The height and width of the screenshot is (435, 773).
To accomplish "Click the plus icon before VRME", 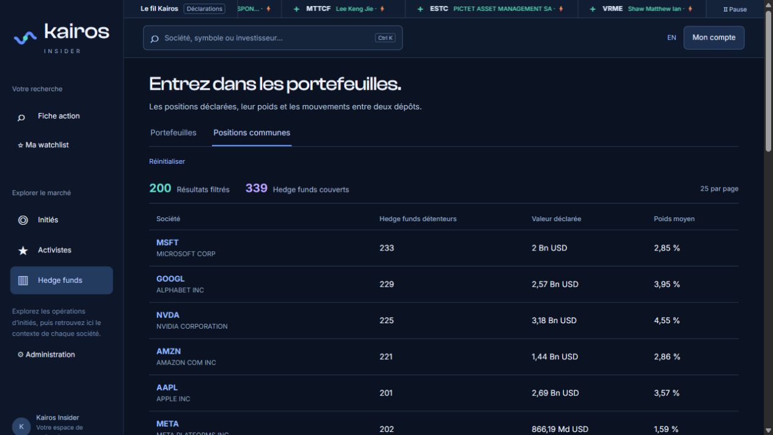I will (x=593, y=9).
